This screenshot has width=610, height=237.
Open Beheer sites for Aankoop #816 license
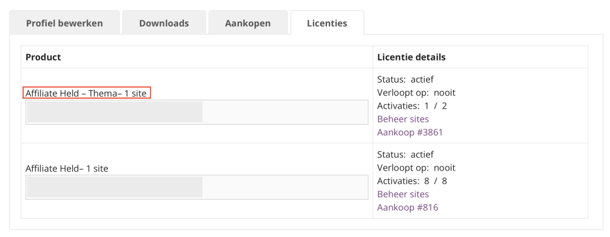(x=403, y=194)
